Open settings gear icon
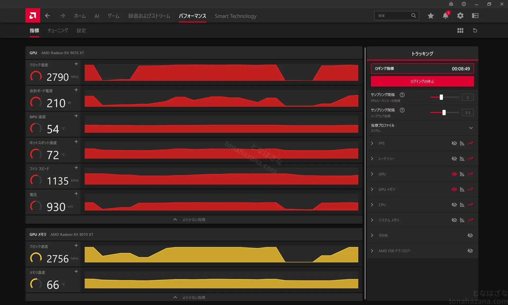 pyautogui.click(x=460, y=16)
